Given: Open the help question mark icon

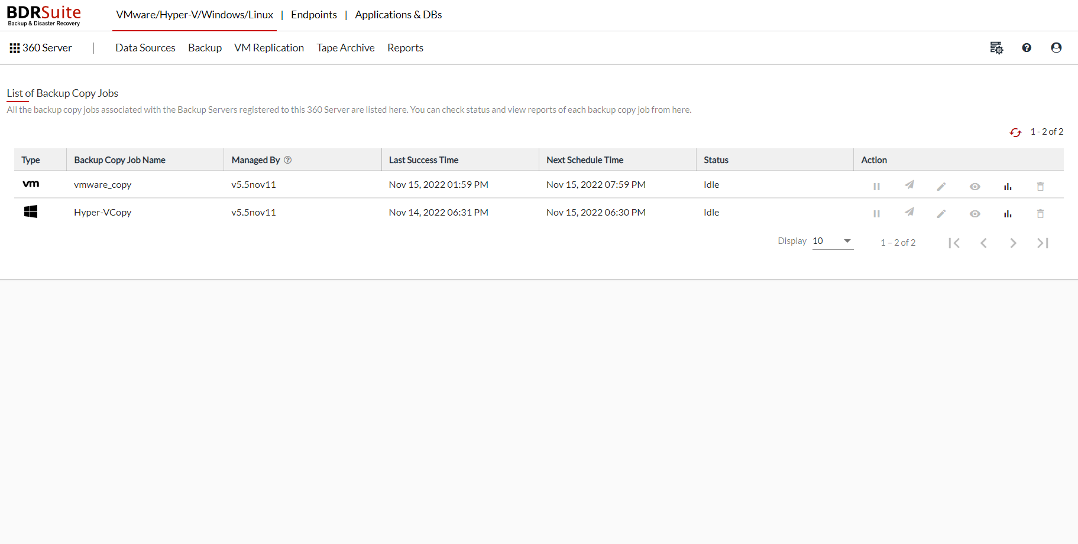Looking at the screenshot, I should (x=1027, y=48).
